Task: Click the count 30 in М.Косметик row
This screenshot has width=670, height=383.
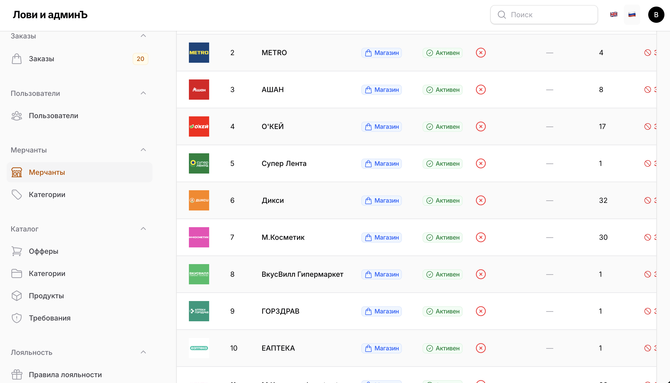Action: (603, 237)
